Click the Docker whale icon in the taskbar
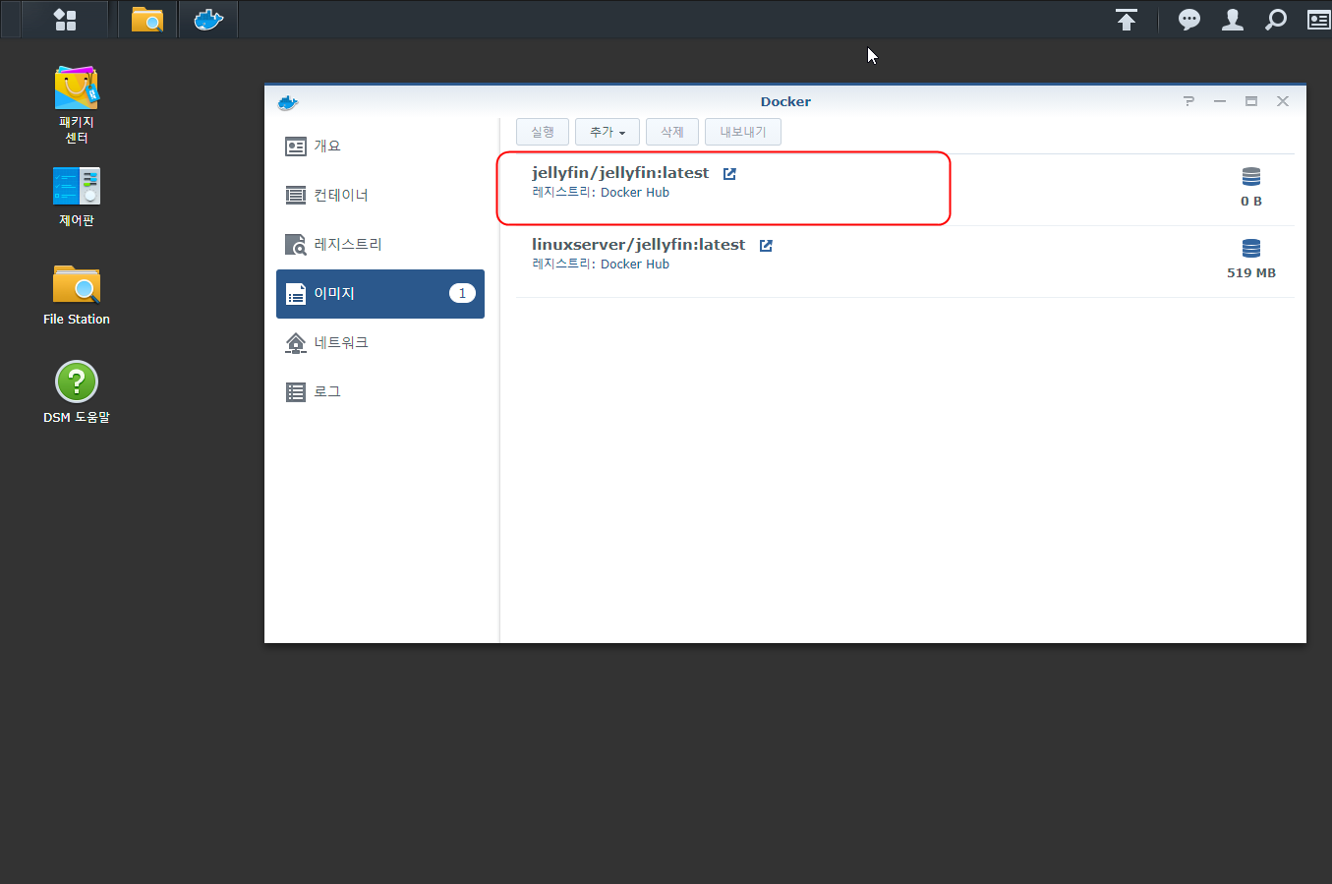 tap(207, 18)
